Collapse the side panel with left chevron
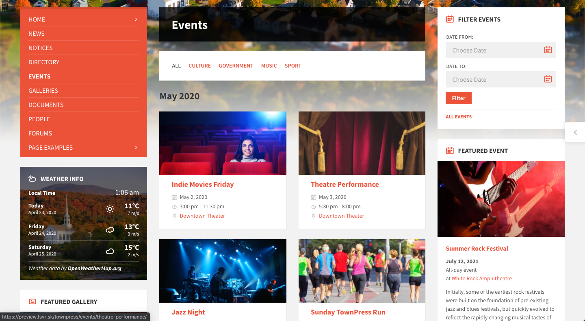This screenshot has width=585, height=321. tap(575, 132)
